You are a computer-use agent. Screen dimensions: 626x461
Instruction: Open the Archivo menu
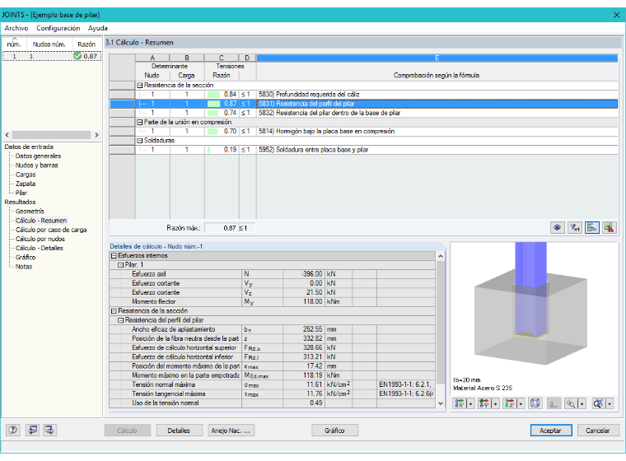tap(16, 28)
